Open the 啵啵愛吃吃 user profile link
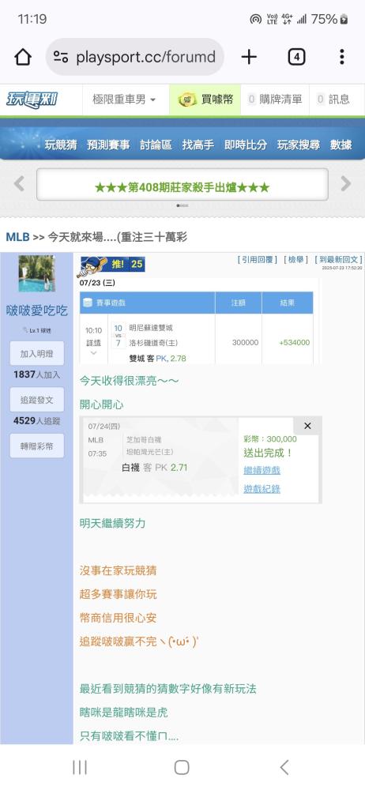The image size is (365, 790). click(x=37, y=310)
